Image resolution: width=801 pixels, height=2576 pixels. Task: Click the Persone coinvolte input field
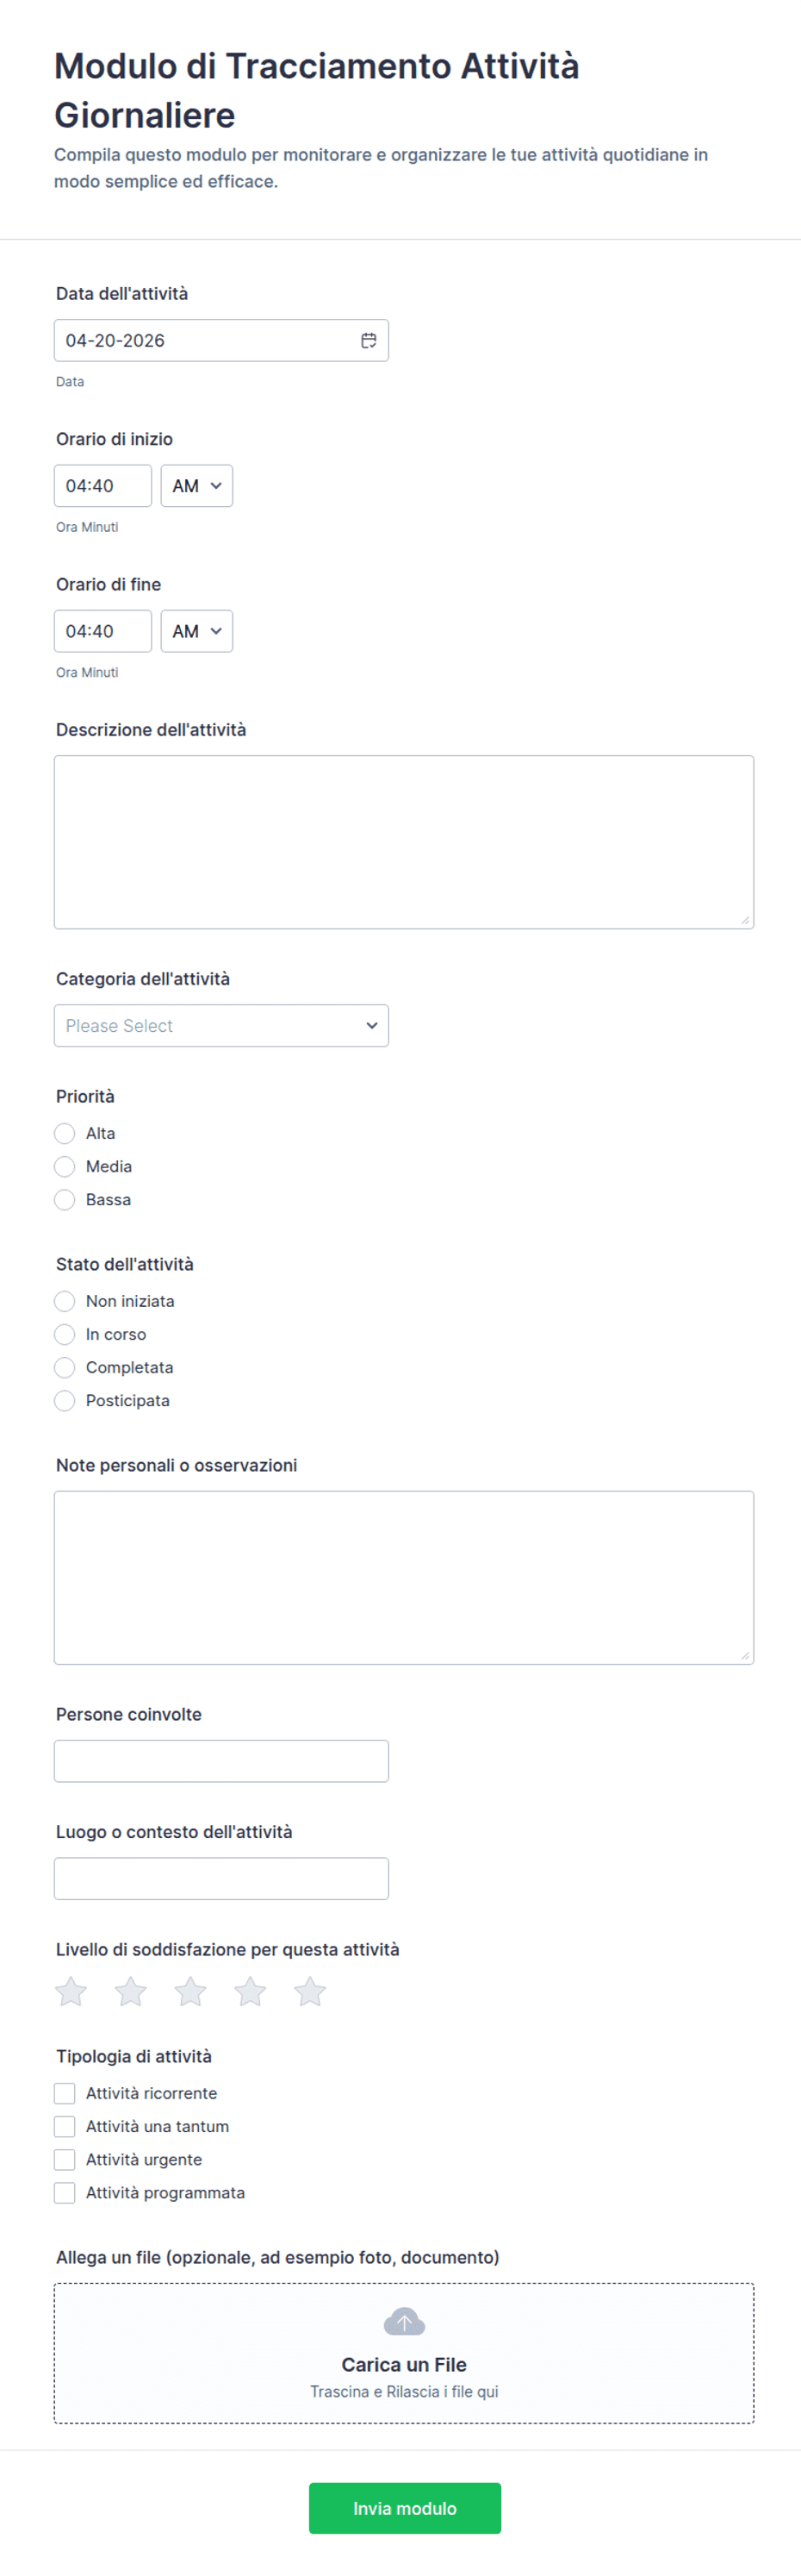coord(220,1761)
